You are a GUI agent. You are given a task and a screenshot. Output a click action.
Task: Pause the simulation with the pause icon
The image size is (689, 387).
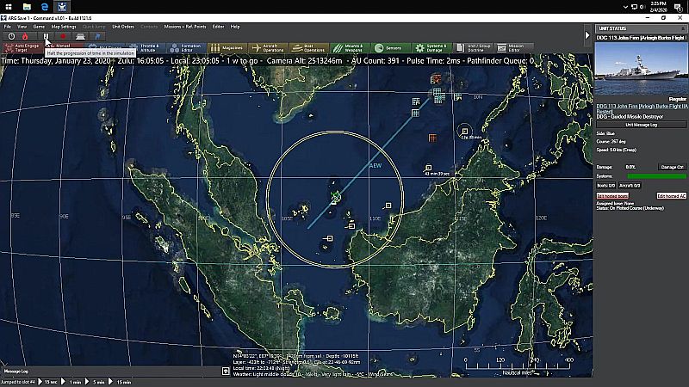46,36
